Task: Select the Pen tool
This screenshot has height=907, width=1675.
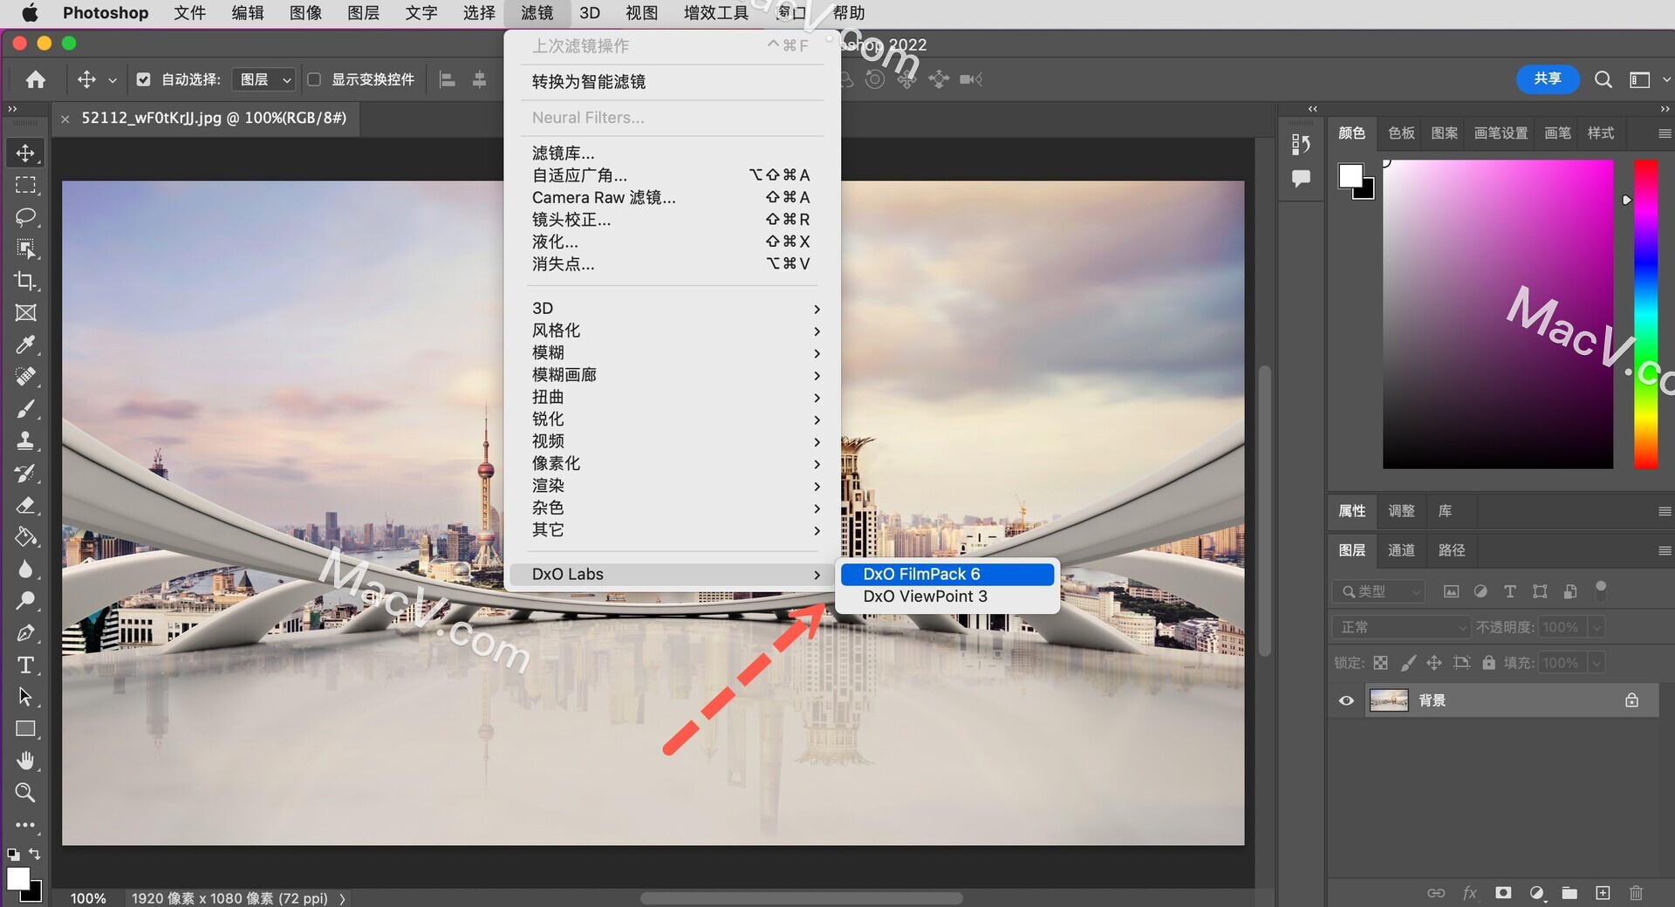Action: point(25,632)
